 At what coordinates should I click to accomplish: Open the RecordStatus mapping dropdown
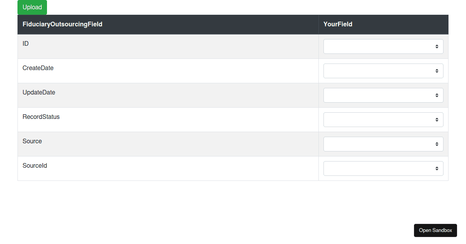[383, 119]
